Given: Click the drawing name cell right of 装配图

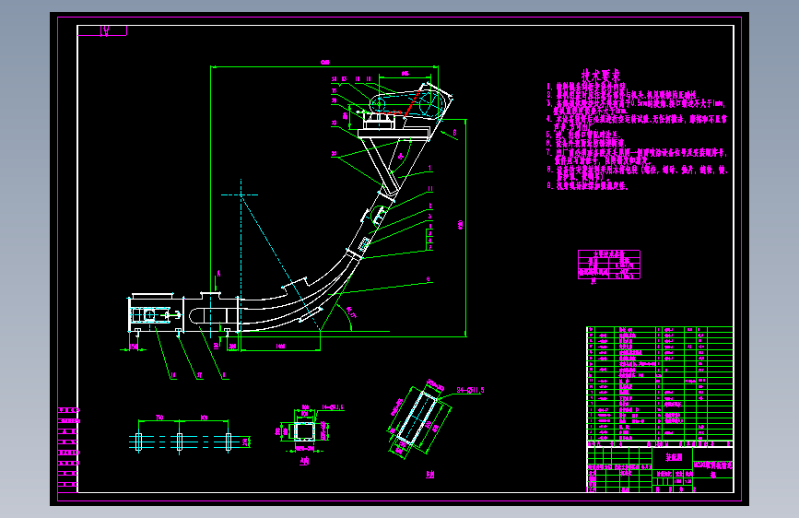Looking at the screenshot, I should click(x=713, y=469).
